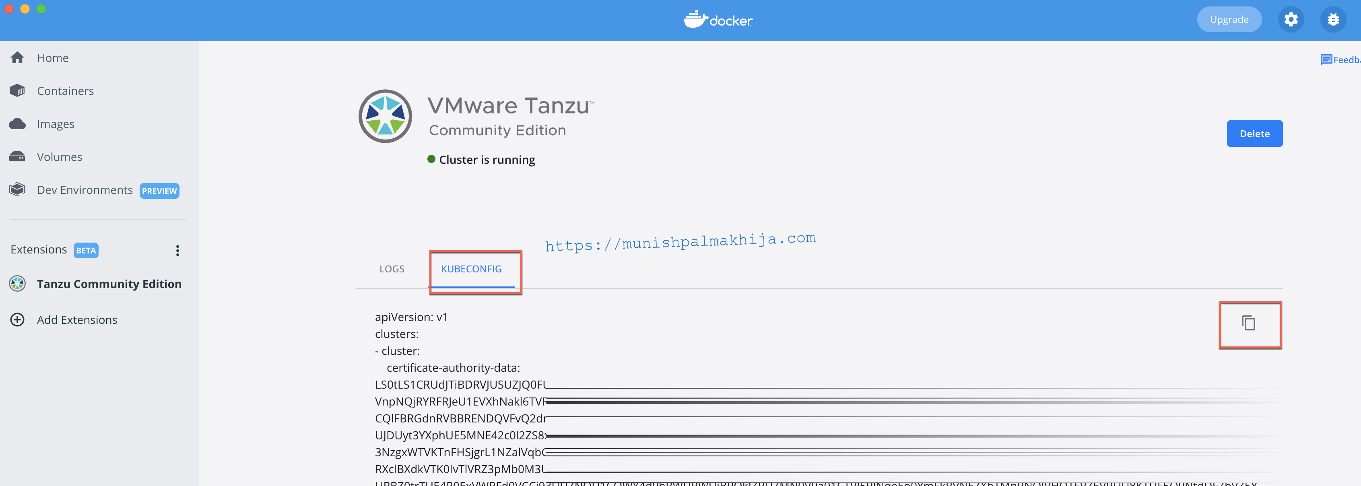
Task: Click Add Extensions plus icon
Action: tap(17, 319)
